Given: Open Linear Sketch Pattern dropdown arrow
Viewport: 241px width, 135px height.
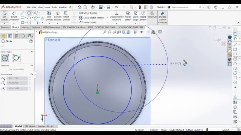Looking at the screenshot, I should [x=108, y=18].
